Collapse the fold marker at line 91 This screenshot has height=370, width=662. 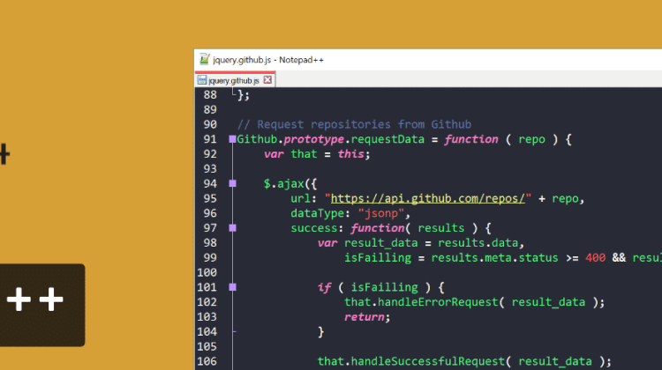[233, 139]
